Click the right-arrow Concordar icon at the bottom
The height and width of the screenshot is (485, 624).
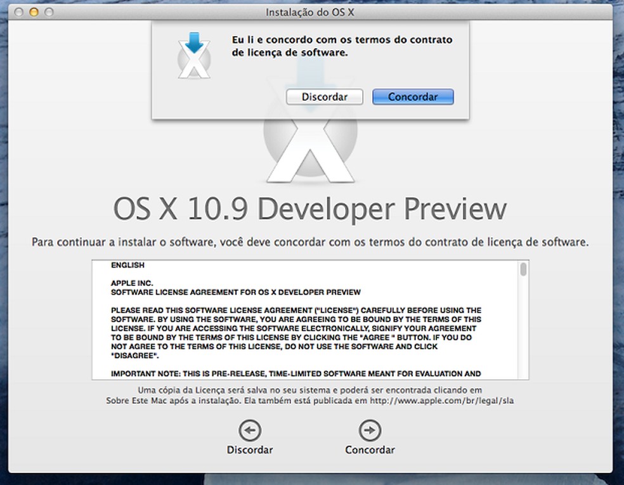pos(370,430)
